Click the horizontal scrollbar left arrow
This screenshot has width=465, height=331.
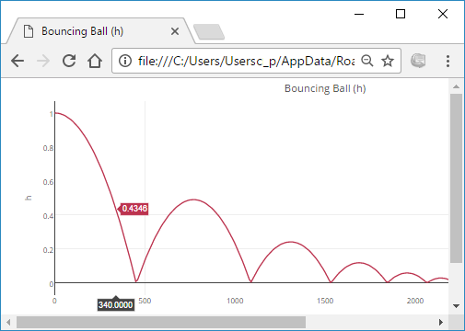point(8,322)
